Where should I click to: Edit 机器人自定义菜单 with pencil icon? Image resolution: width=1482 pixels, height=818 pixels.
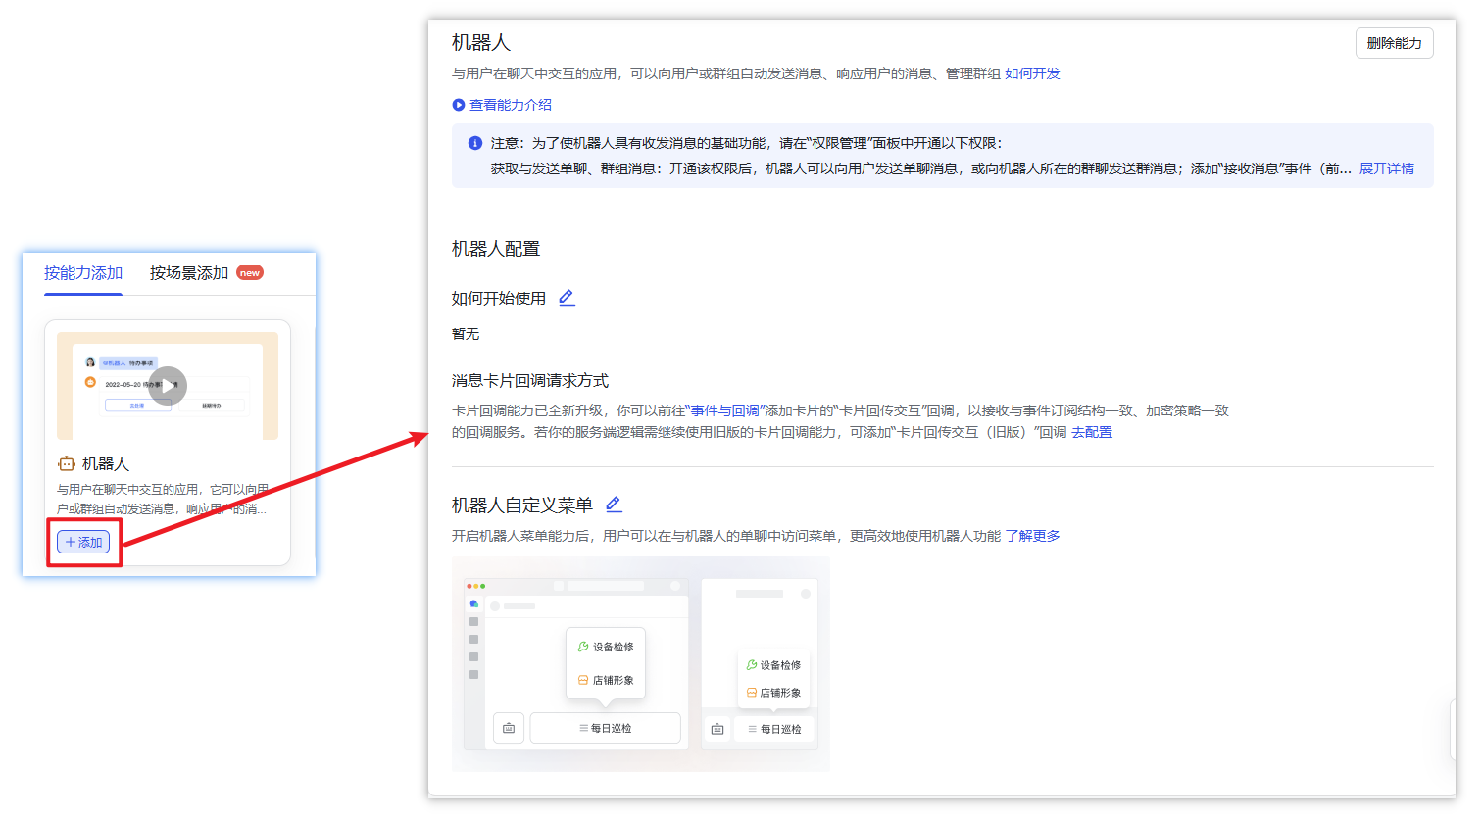[614, 505]
